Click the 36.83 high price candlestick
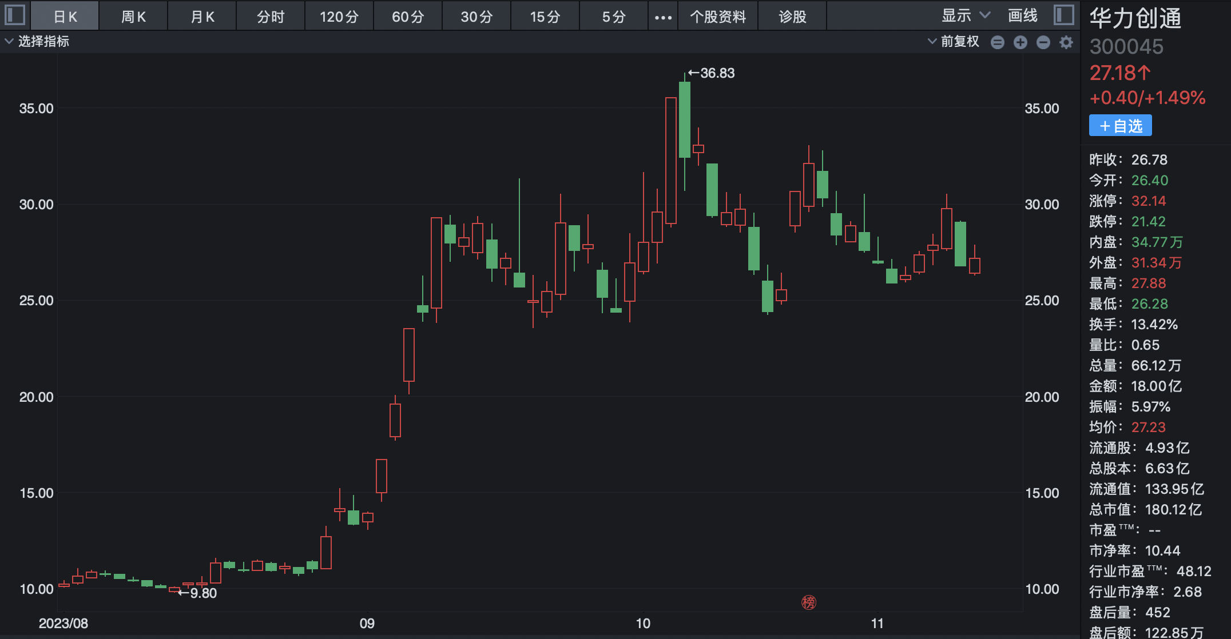The image size is (1231, 639). coord(684,119)
